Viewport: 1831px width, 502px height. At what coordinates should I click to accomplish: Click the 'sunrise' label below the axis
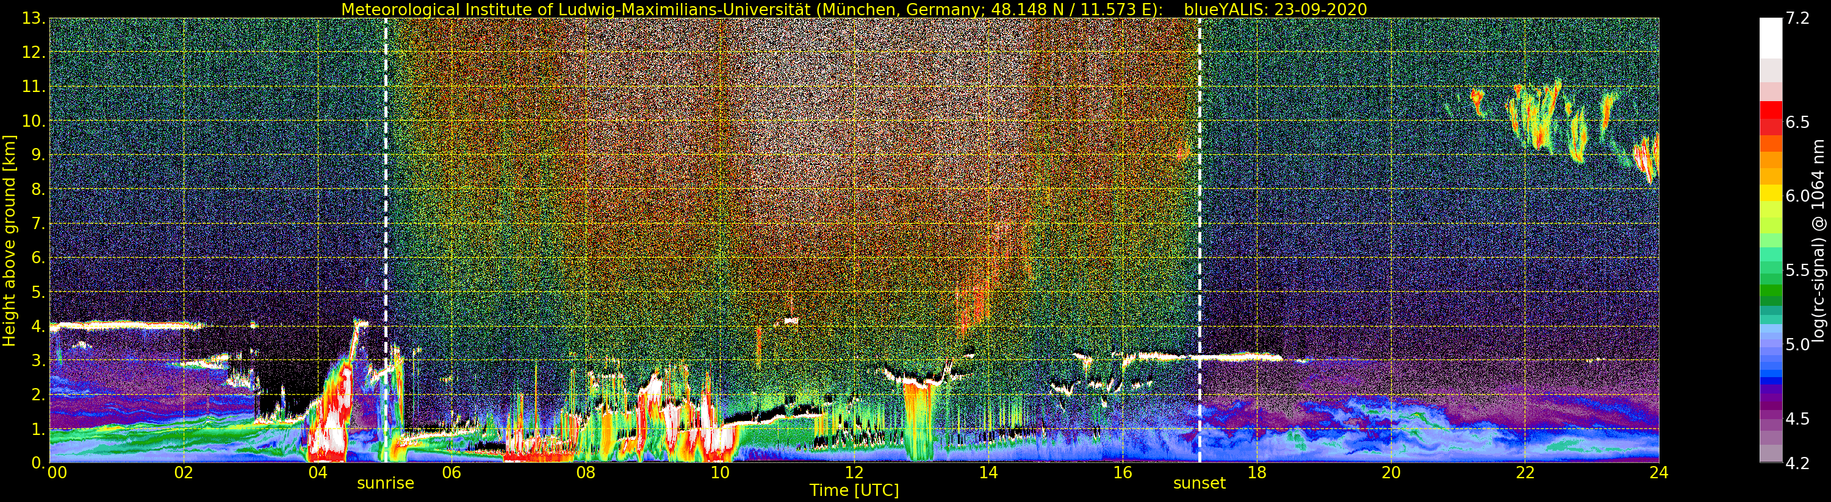pos(385,483)
